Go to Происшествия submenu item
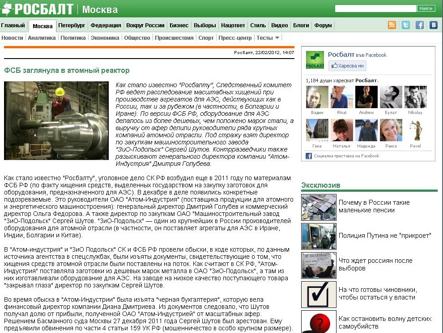Viewport: 443px width, 333px height. 174,38
